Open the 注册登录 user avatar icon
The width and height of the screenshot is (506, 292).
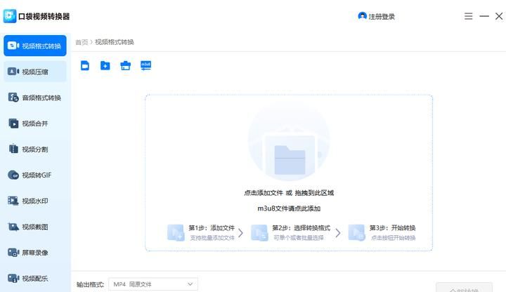(362, 15)
